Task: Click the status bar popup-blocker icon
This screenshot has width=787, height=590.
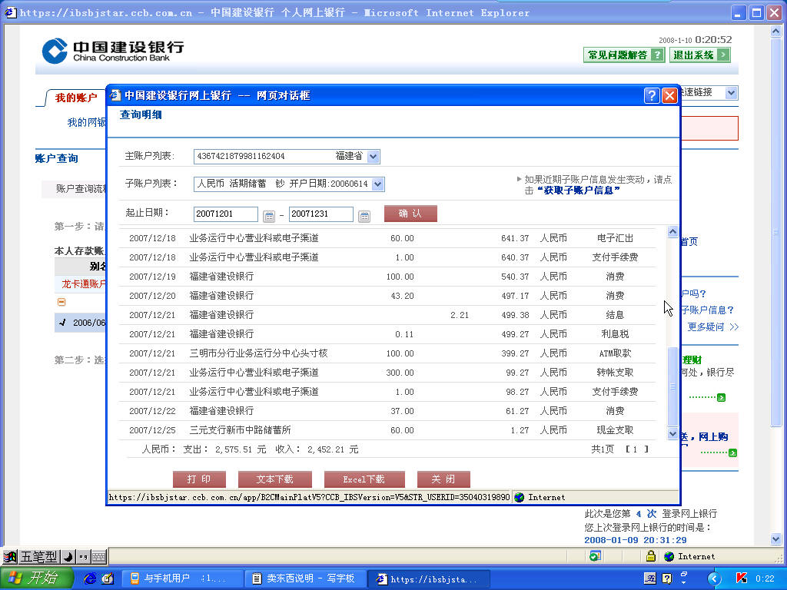Action: point(595,556)
